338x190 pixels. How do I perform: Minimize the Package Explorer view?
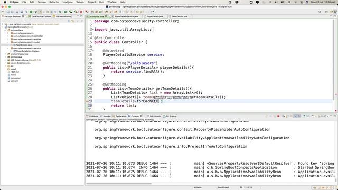pos(78,16)
